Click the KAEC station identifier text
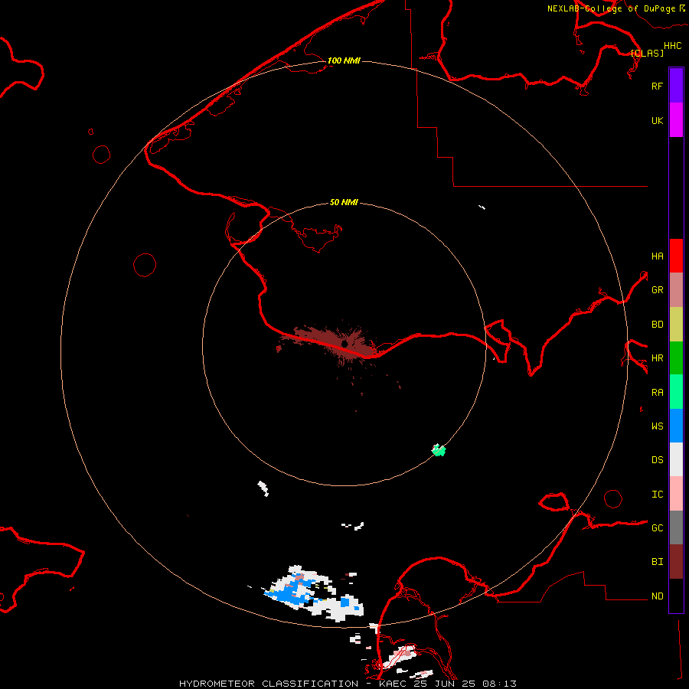Image resolution: width=689 pixels, height=689 pixels. [393, 684]
